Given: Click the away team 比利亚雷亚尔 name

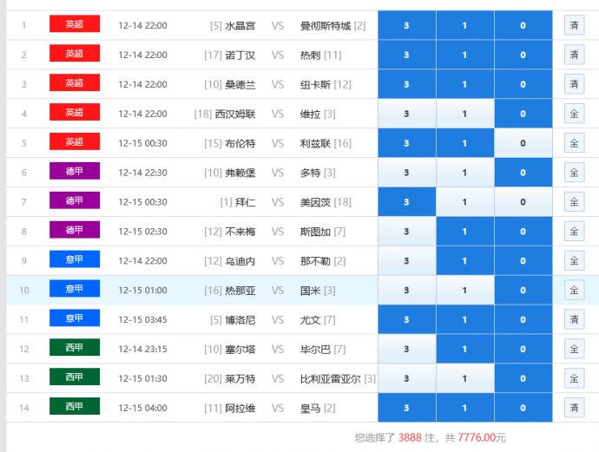Looking at the screenshot, I should pos(331,378).
